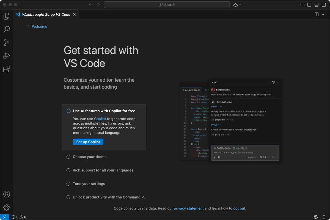Select the 'Tune your settings' step
This screenshot has height=220, width=330.
click(x=89, y=184)
